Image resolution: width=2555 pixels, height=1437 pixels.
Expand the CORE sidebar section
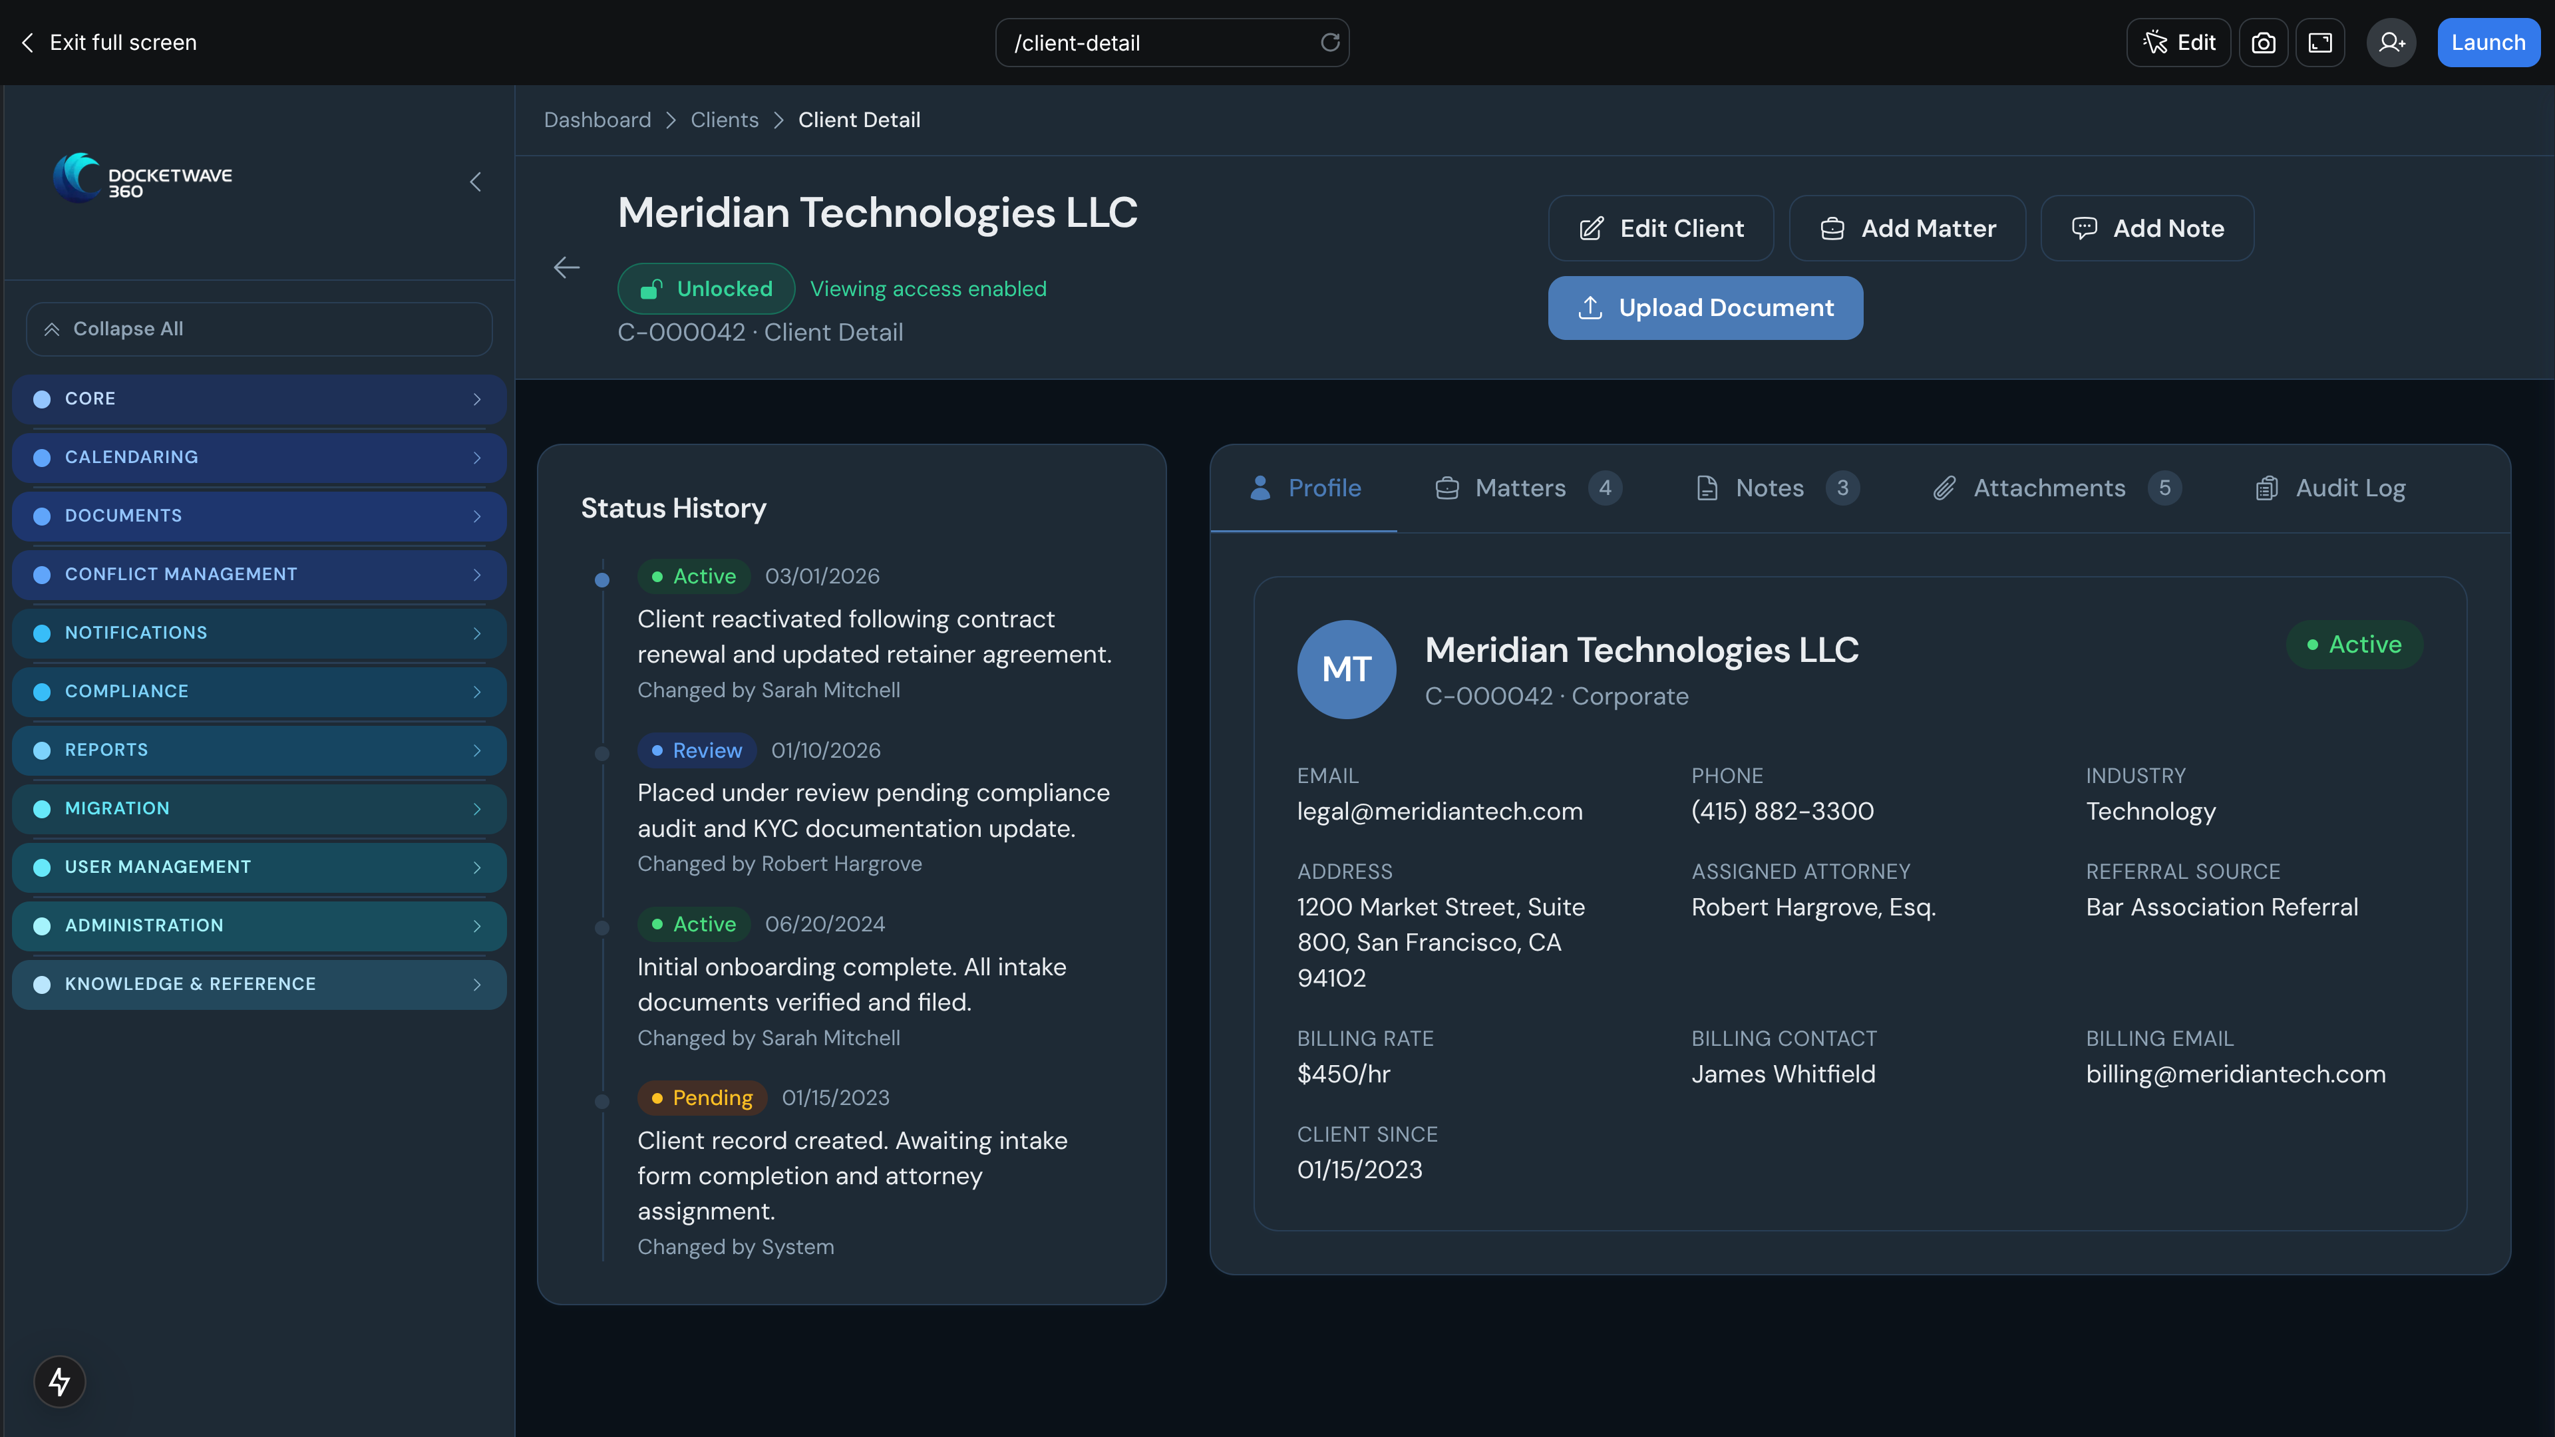point(259,399)
